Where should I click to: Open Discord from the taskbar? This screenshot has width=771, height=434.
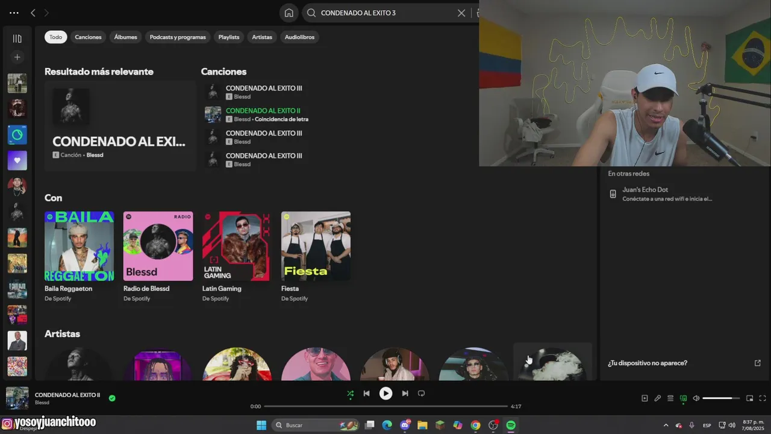[405, 426]
